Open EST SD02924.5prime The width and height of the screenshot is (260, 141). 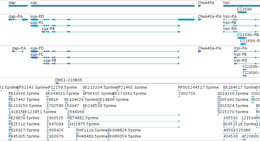[233, 106]
